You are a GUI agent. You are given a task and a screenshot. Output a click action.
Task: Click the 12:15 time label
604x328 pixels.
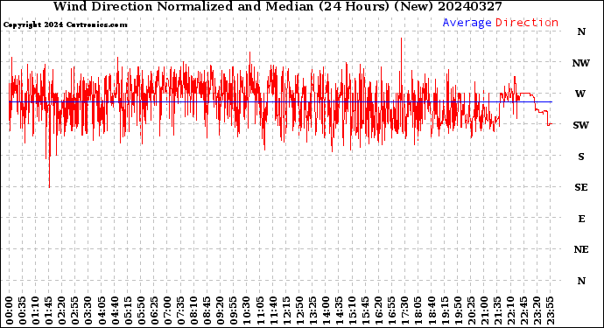coord(286,311)
